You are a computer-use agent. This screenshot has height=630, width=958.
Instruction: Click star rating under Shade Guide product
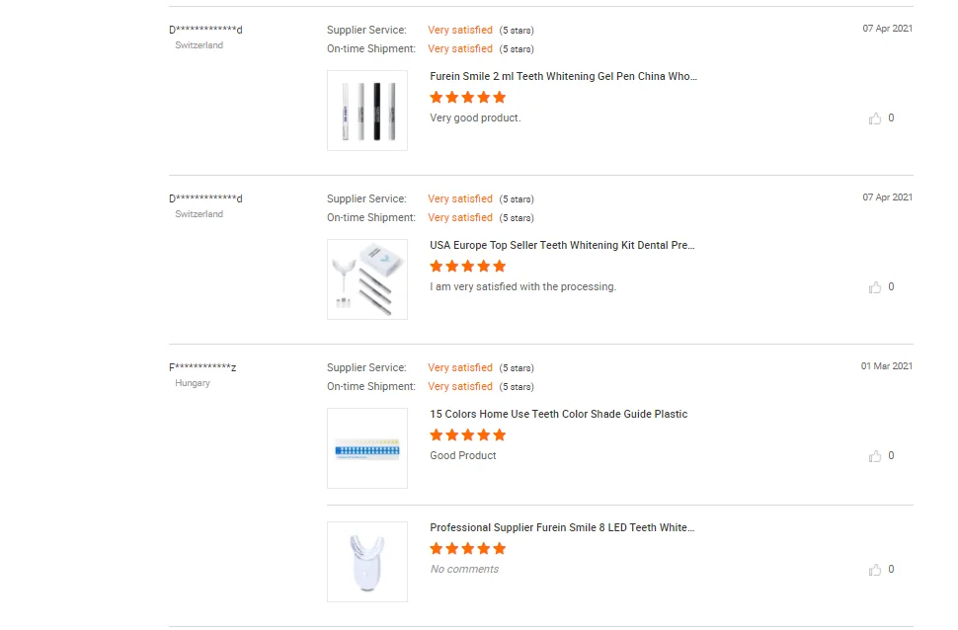[x=468, y=434]
